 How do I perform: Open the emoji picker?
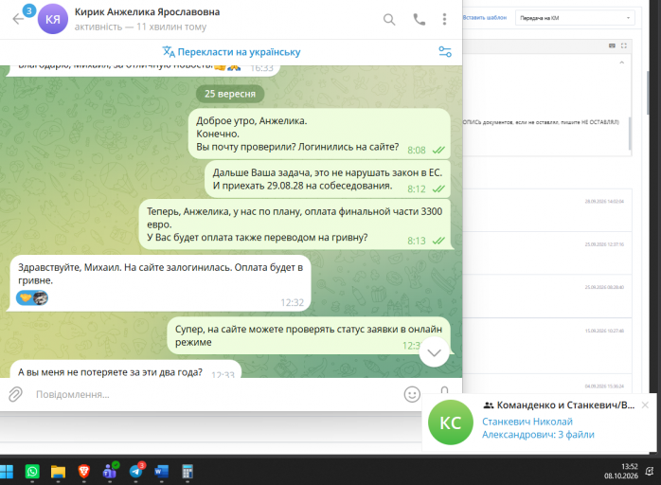pyautogui.click(x=412, y=394)
